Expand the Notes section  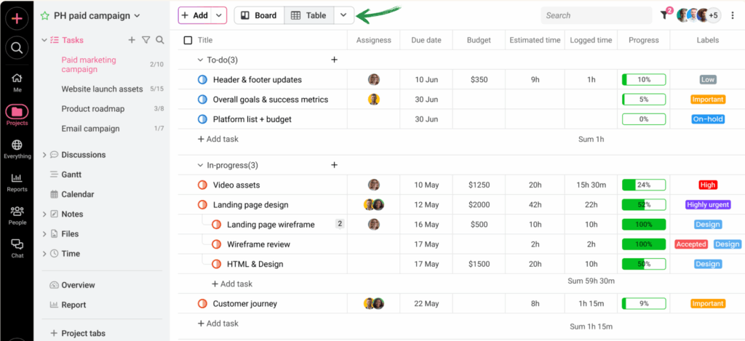pos(44,214)
